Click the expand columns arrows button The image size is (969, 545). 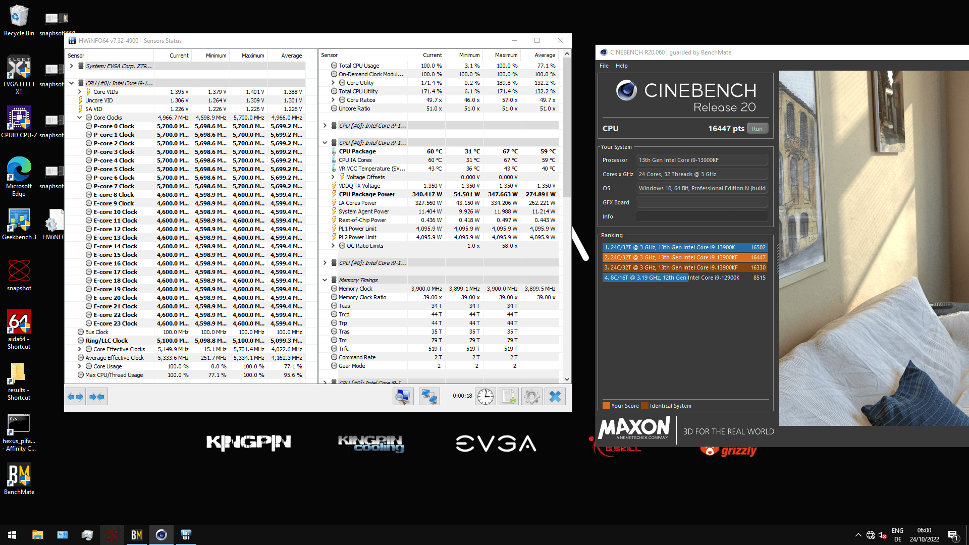(x=75, y=397)
